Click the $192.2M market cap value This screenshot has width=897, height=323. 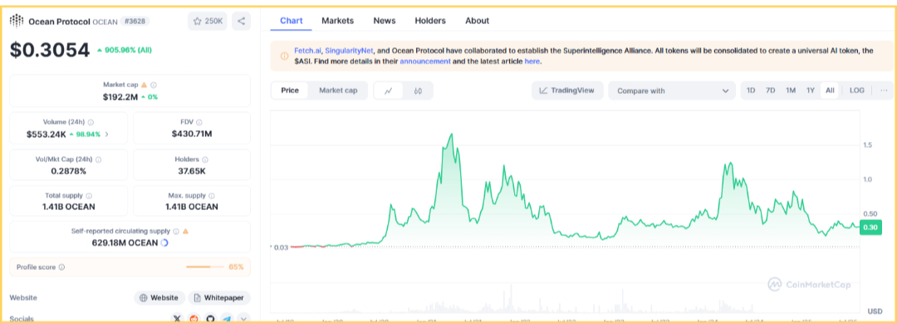[120, 97]
